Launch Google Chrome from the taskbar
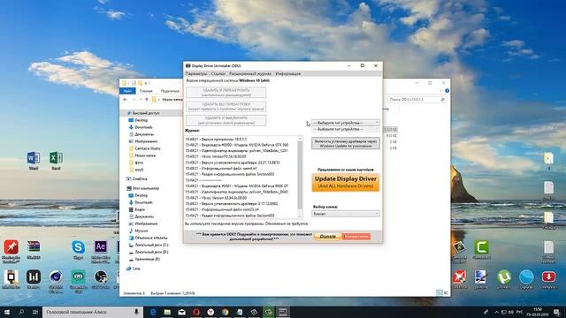Image resolution: width=566 pixels, height=318 pixels. [x=225, y=312]
